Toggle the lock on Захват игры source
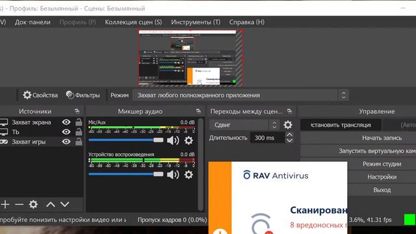Image resolution: width=416 pixels, height=234 pixels. coord(79,142)
